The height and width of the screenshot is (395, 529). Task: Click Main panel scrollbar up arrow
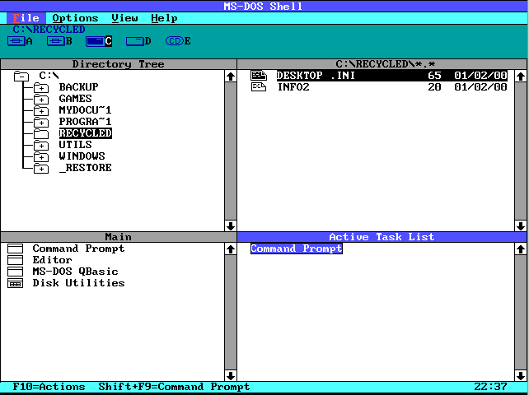coord(231,249)
